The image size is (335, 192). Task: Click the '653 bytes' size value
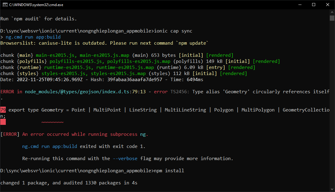pos(163,55)
